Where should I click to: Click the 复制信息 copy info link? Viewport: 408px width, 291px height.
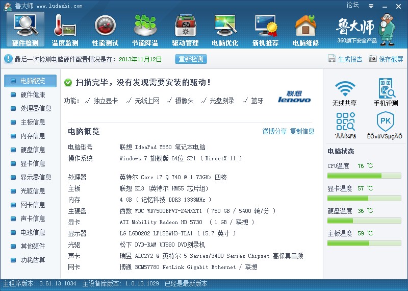tap(302, 132)
